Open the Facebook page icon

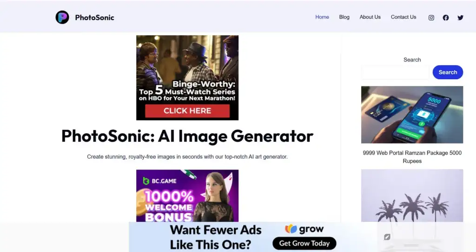446,18
